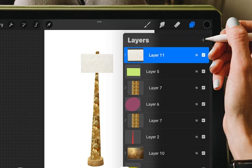The width and height of the screenshot is (252, 168).
Task: Open the N blend mode of Layer 10
Action: pos(197,153)
